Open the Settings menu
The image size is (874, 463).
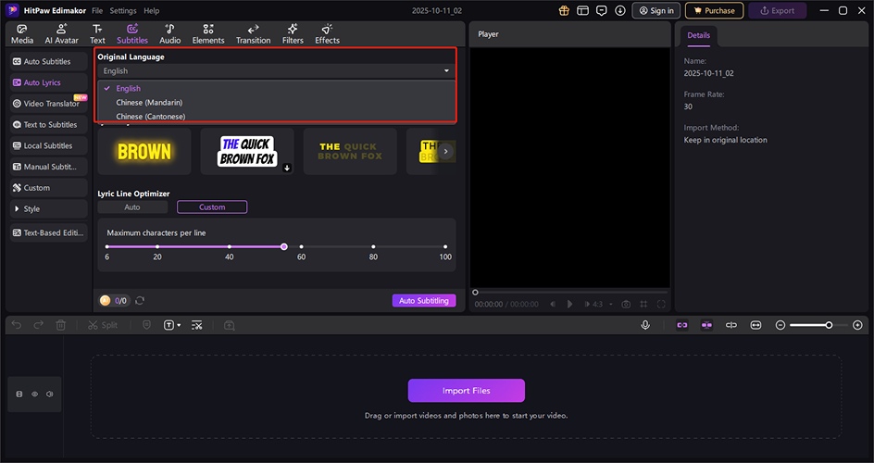pyautogui.click(x=123, y=11)
